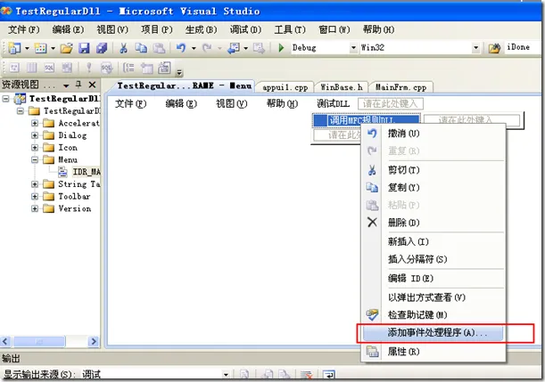
Task: Expand the Version folder
Action: [35, 208]
